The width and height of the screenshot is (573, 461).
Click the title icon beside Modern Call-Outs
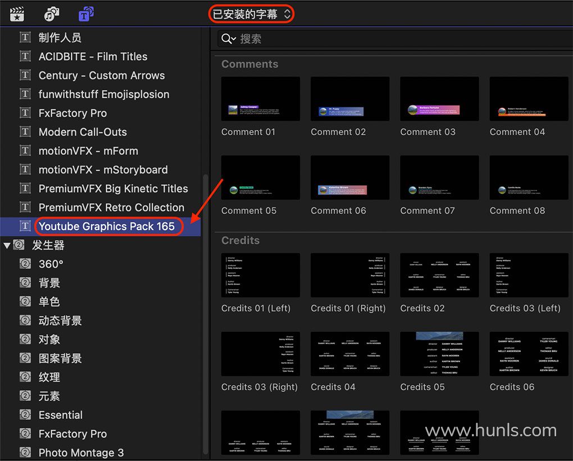25,131
